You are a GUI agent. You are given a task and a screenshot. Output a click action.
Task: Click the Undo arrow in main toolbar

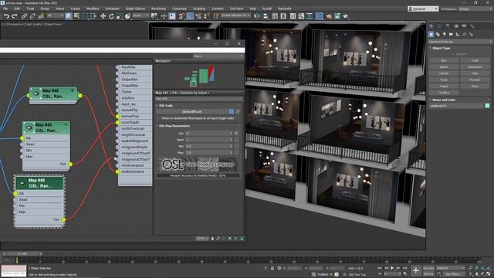(x=6, y=16)
